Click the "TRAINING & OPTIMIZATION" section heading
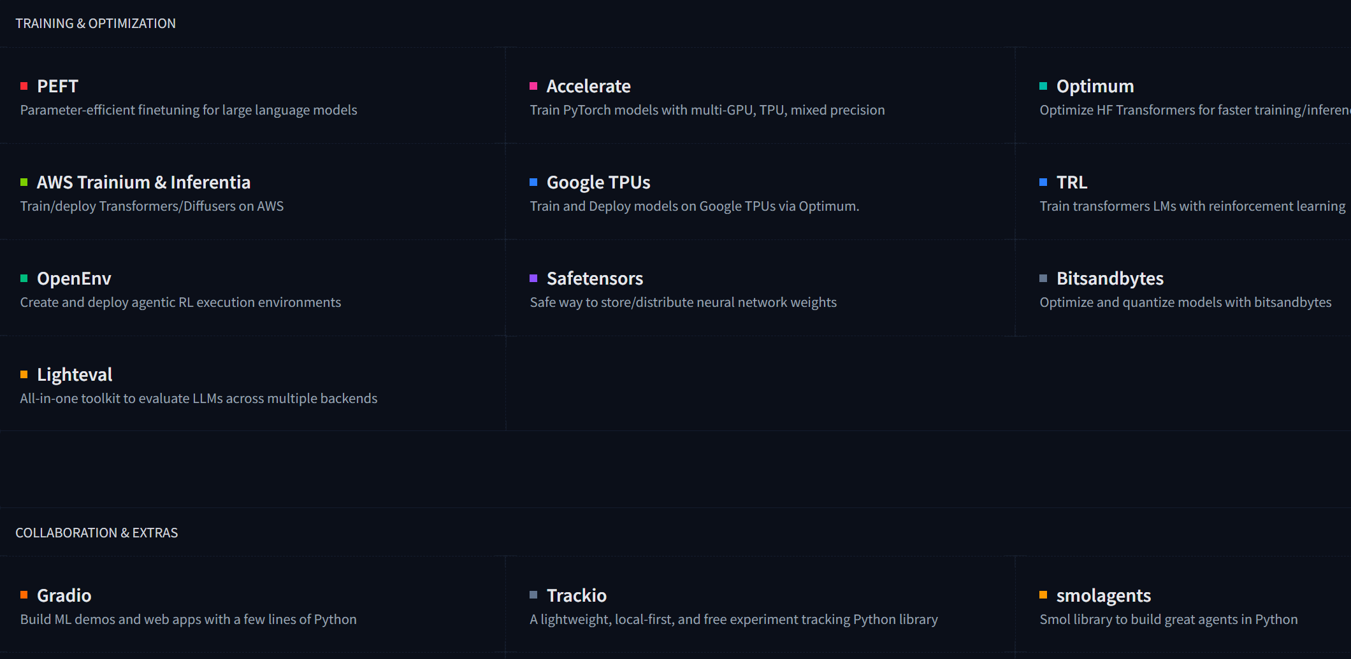This screenshot has height=659, width=1351. click(96, 24)
